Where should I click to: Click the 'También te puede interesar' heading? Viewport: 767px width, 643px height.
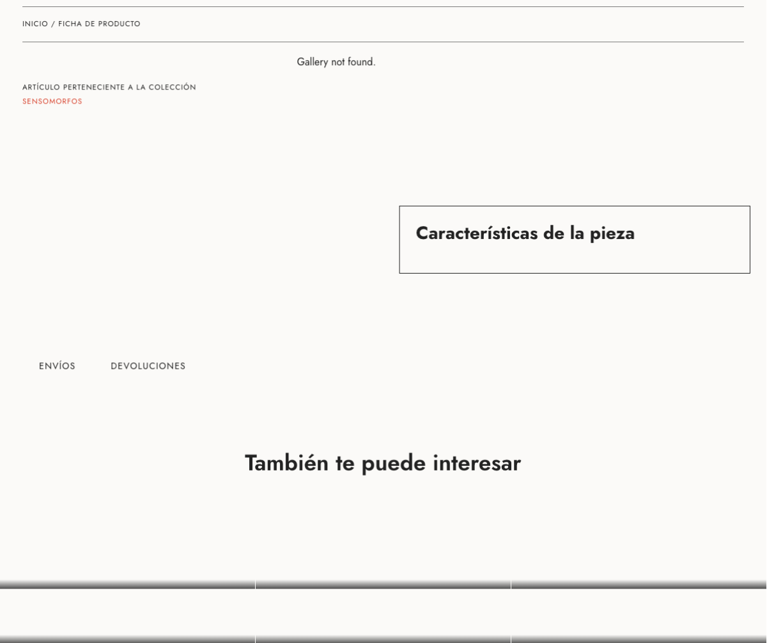coord(382,463)
